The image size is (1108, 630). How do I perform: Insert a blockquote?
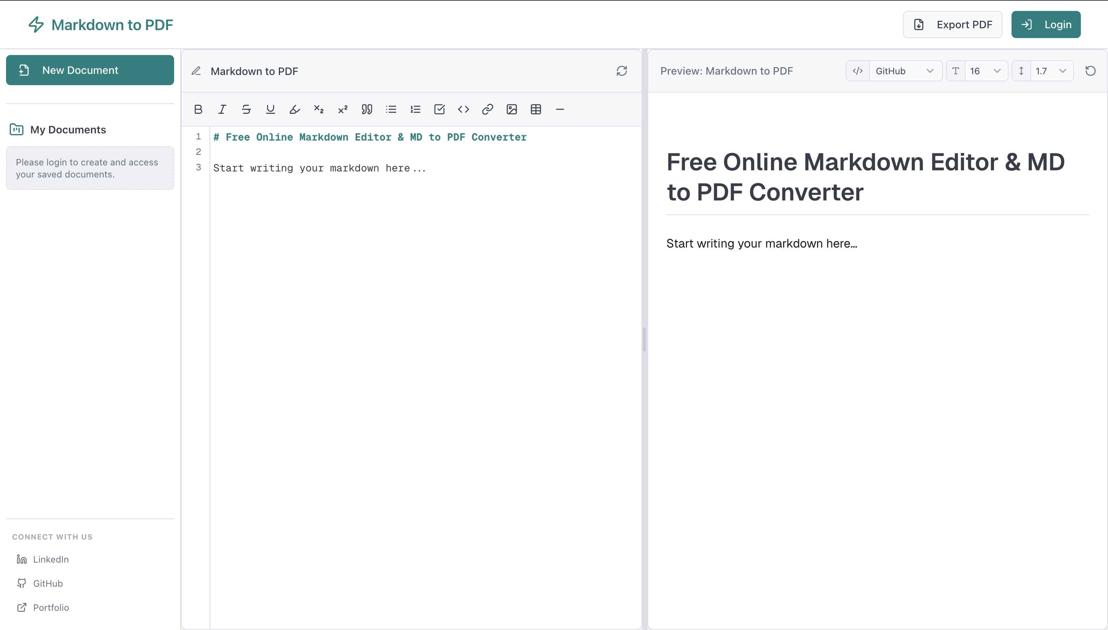[366, 109]
